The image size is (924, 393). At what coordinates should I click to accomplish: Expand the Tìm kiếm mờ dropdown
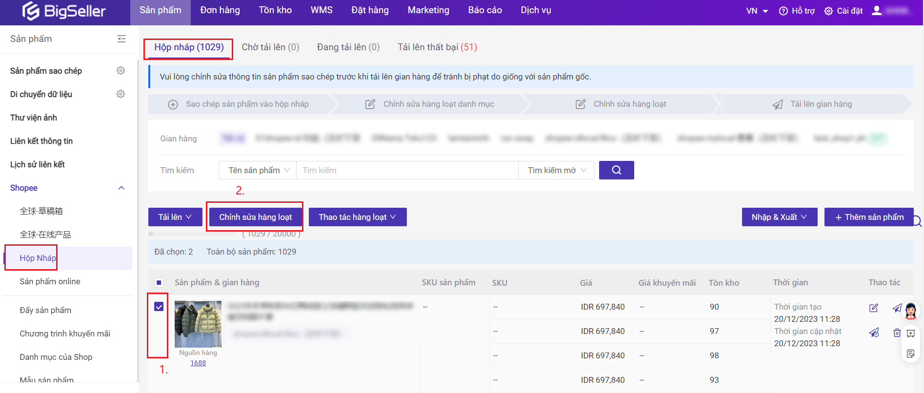(x=556, y=170)
